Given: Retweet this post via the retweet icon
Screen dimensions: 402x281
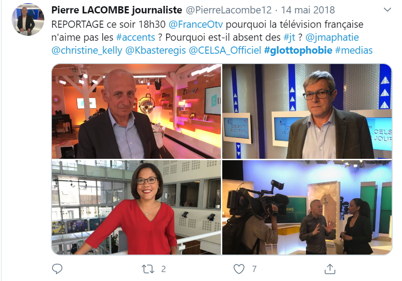Looking at the screenshot, I should coord(148,269).
